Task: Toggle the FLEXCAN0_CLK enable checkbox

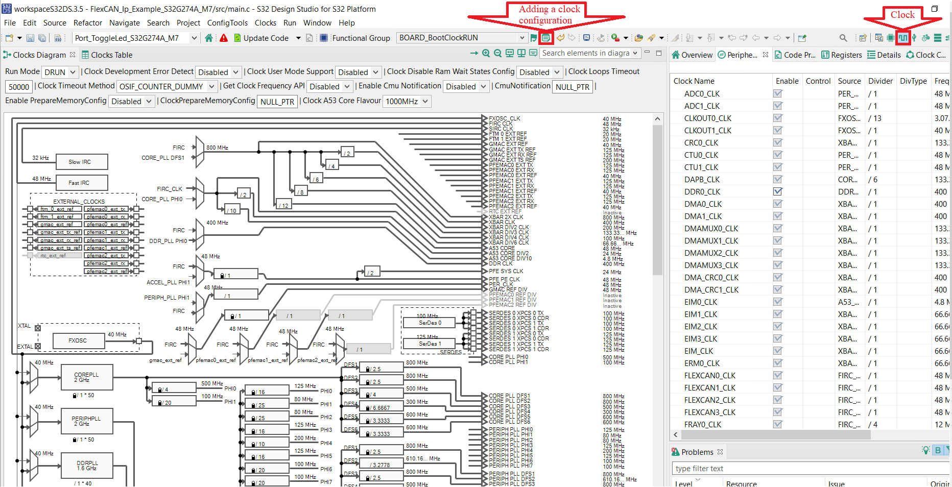Action: click(x=777, y=375)
